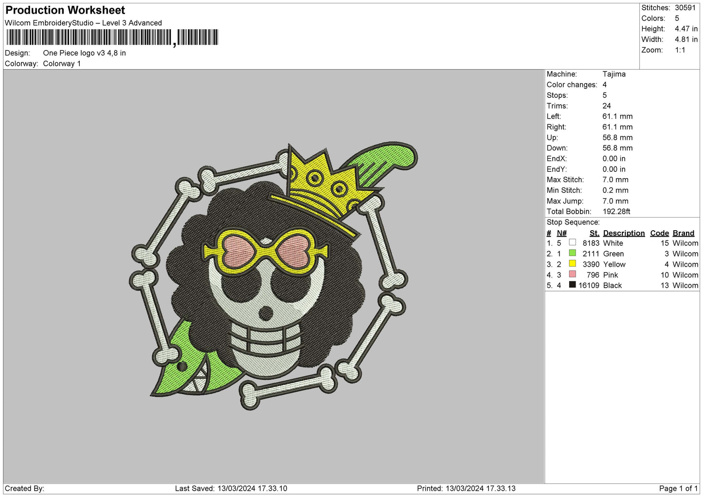Click the 'Code' column header
The width and height of the screenshot is (703, 497).
pos(660,233)
